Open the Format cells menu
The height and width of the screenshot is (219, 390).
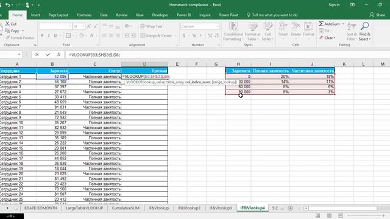308,32
